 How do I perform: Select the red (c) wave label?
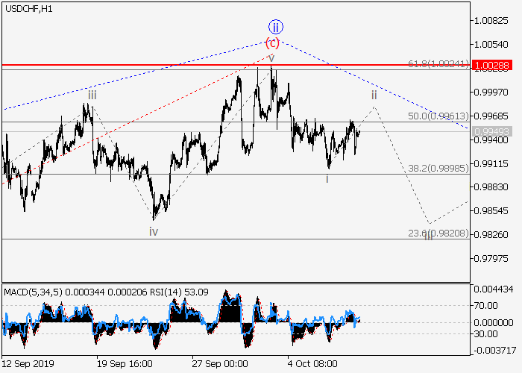coord(272,43)
